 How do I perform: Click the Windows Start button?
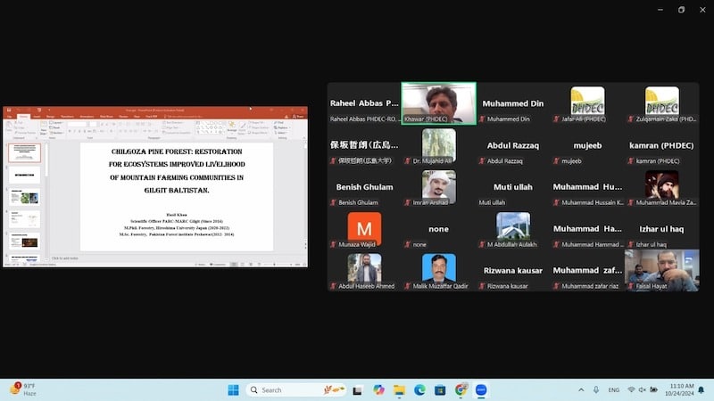[233, 389]
